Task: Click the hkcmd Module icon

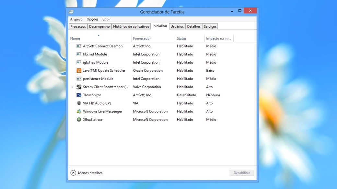Action: 79,54
